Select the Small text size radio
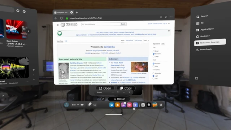Viewport: 231px width, 130px height. pyautogui.click(x=153, y=51)
